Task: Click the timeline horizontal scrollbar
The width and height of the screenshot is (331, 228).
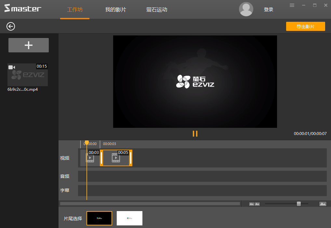Action: pos(150,204)
